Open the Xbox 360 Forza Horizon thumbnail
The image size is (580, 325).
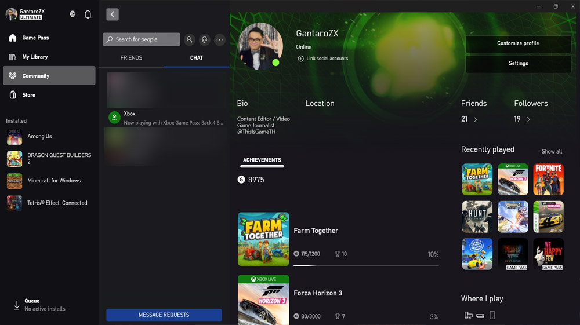pos(548,217)
